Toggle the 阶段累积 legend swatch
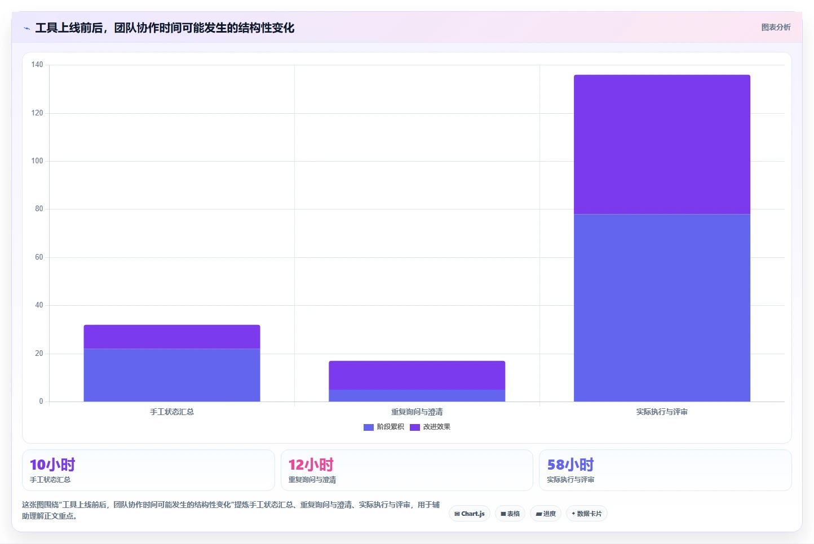Image resolution: width=814 pixels, height=544 pixels. [369, 427]
